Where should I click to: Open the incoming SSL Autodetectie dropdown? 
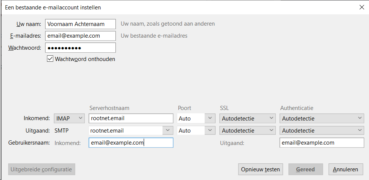pos(248,118)
